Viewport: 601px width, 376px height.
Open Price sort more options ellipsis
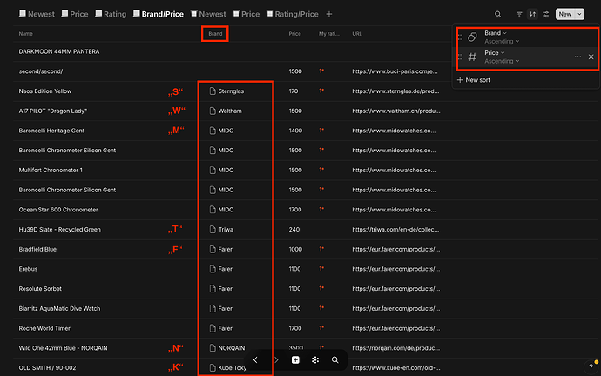pos(577,57)
